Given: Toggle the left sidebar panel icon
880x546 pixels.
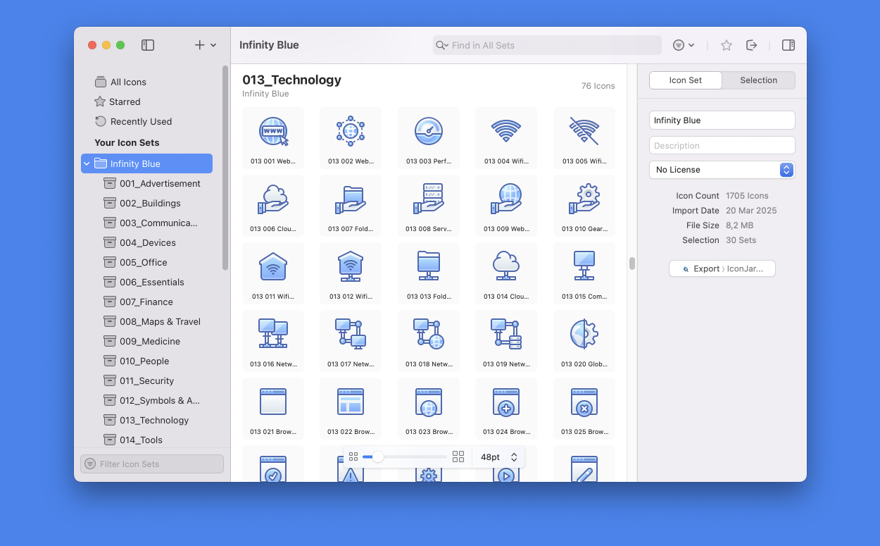Looking at the screenshot, I should (x=148, y=45).
